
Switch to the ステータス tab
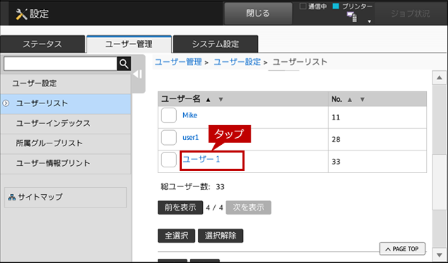(x=42, y=44)
